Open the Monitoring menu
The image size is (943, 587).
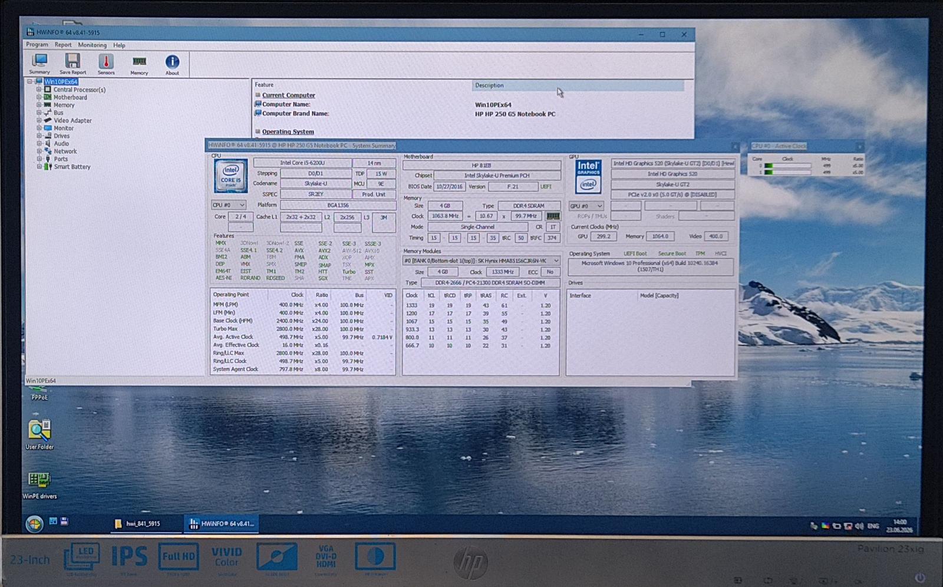pyautogui.click(x=93, y=45)
